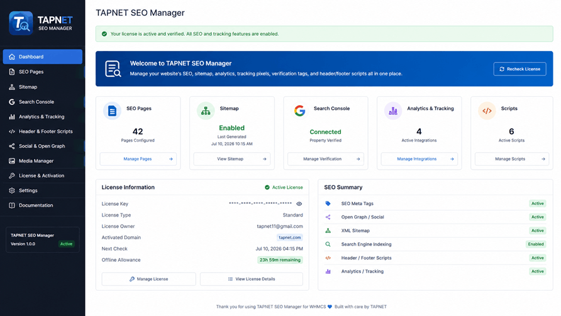Click the welcome banner page-search icon
The width and height of the screenshot is (561, 316).
(113, 69)
